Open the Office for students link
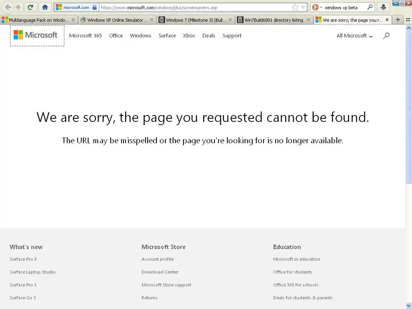 pyautogui.click(x=293, y=272)
